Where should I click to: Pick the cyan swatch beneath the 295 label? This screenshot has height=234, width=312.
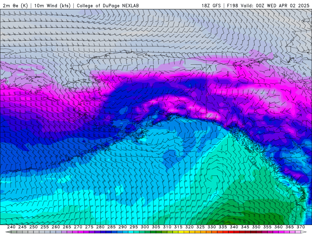pyautogui.click(x=132, y=232)
